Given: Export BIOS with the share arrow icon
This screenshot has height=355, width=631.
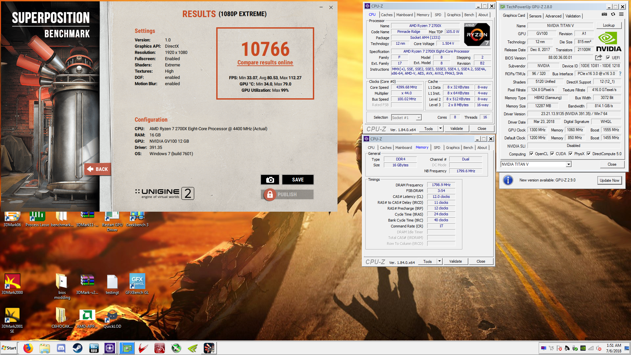Looking at the screenshot, I should (598, 58).
